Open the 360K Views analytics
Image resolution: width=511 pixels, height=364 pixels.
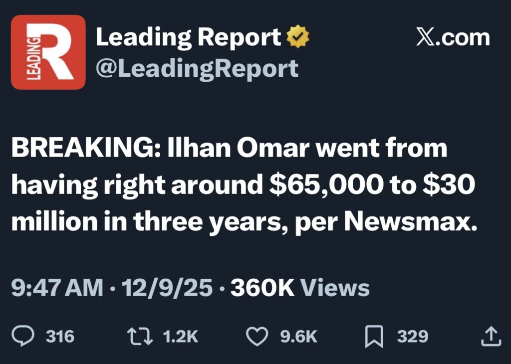(299, 288)
